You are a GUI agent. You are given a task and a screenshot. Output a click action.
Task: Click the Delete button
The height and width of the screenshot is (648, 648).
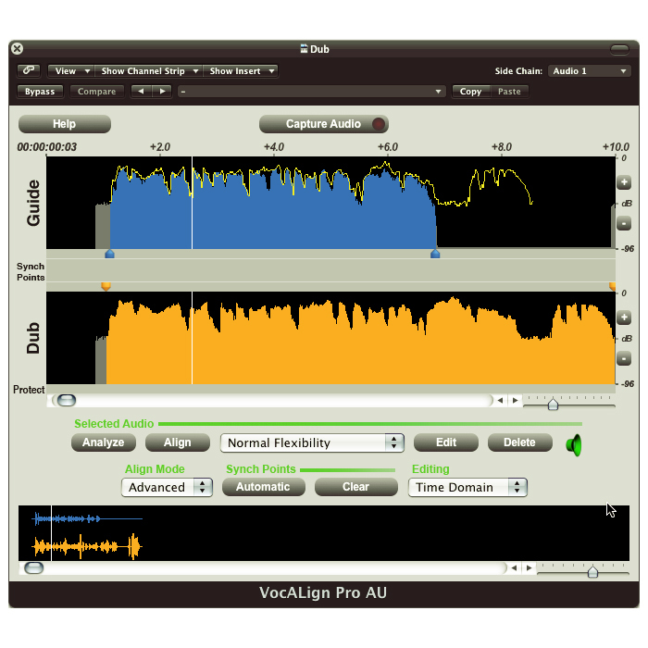520,442
